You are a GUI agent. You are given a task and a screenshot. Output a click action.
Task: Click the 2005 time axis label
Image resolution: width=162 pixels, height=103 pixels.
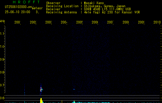(x=79, y=22)
